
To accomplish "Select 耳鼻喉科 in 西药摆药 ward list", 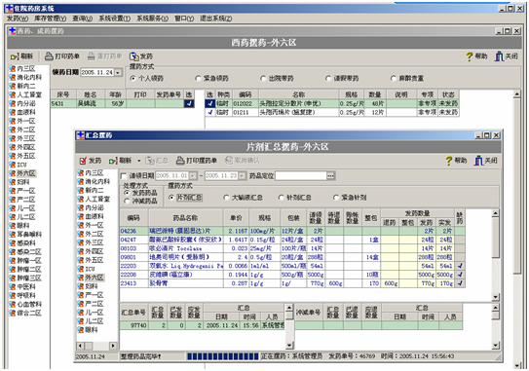I will coord(25,235).
